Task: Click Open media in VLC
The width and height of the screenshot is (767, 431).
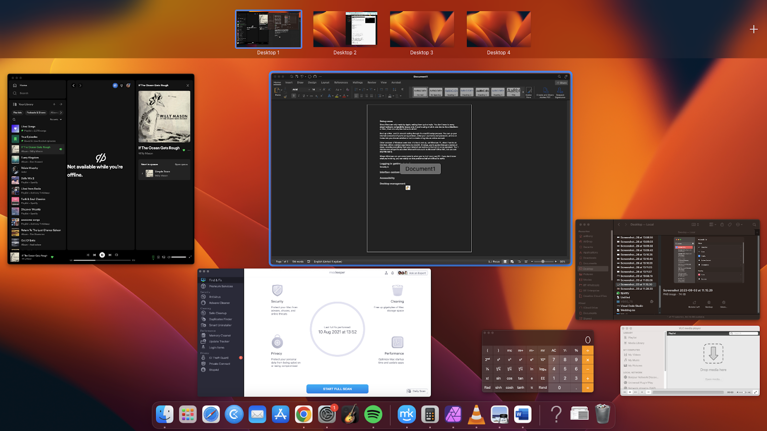Action: point(713,379)
